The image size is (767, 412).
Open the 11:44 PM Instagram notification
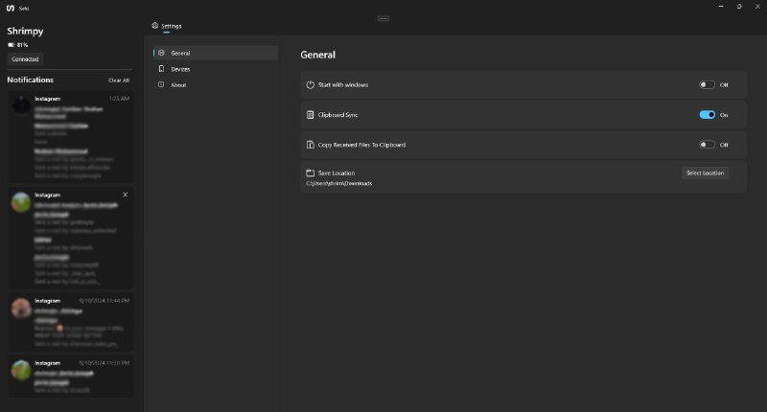coord(71,321)
